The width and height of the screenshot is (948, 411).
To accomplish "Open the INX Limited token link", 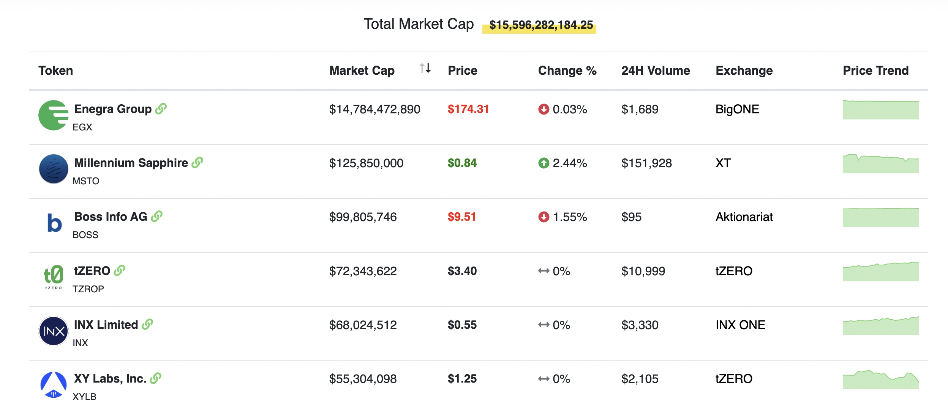I will tap(106, 325).
